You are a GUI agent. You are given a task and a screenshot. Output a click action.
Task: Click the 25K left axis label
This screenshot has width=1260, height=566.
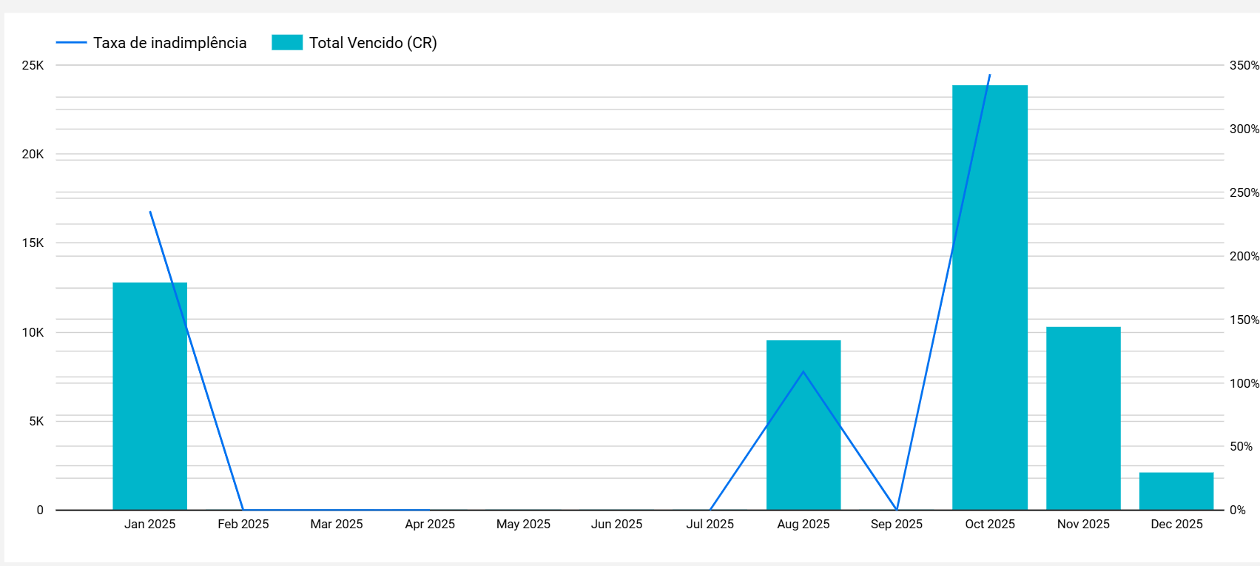[x=33, y=65]
